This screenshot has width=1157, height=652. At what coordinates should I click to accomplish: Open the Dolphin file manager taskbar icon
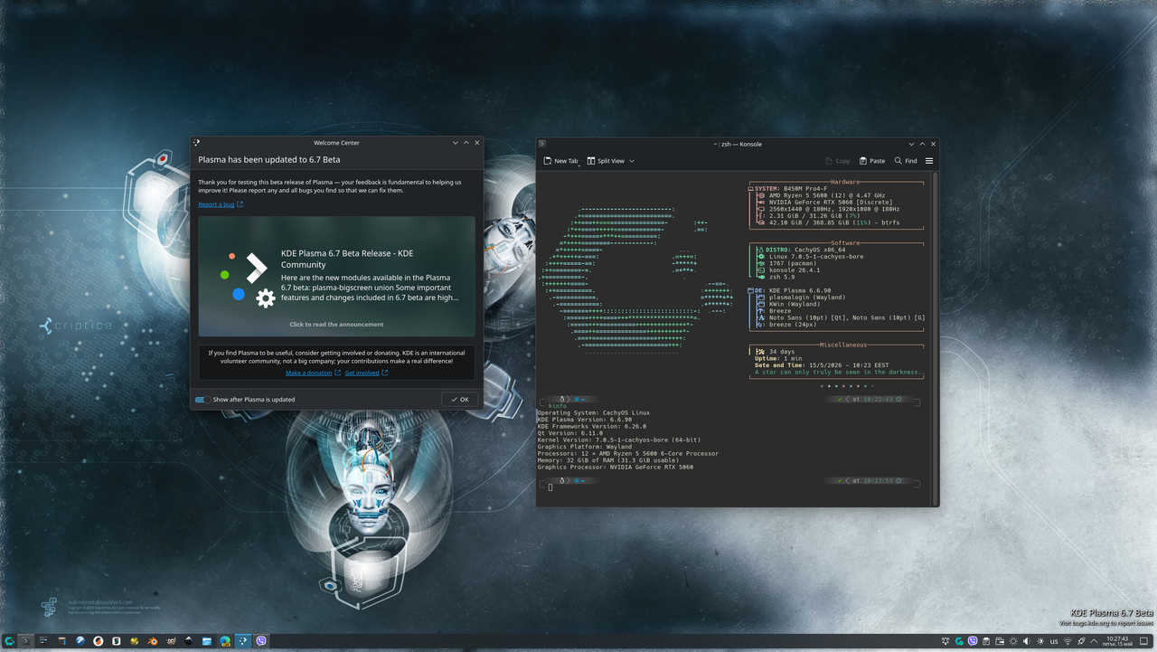point(207,641)
